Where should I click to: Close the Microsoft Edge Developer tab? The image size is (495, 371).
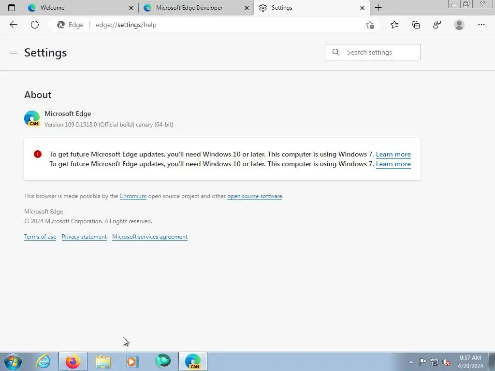click(247, 8)
